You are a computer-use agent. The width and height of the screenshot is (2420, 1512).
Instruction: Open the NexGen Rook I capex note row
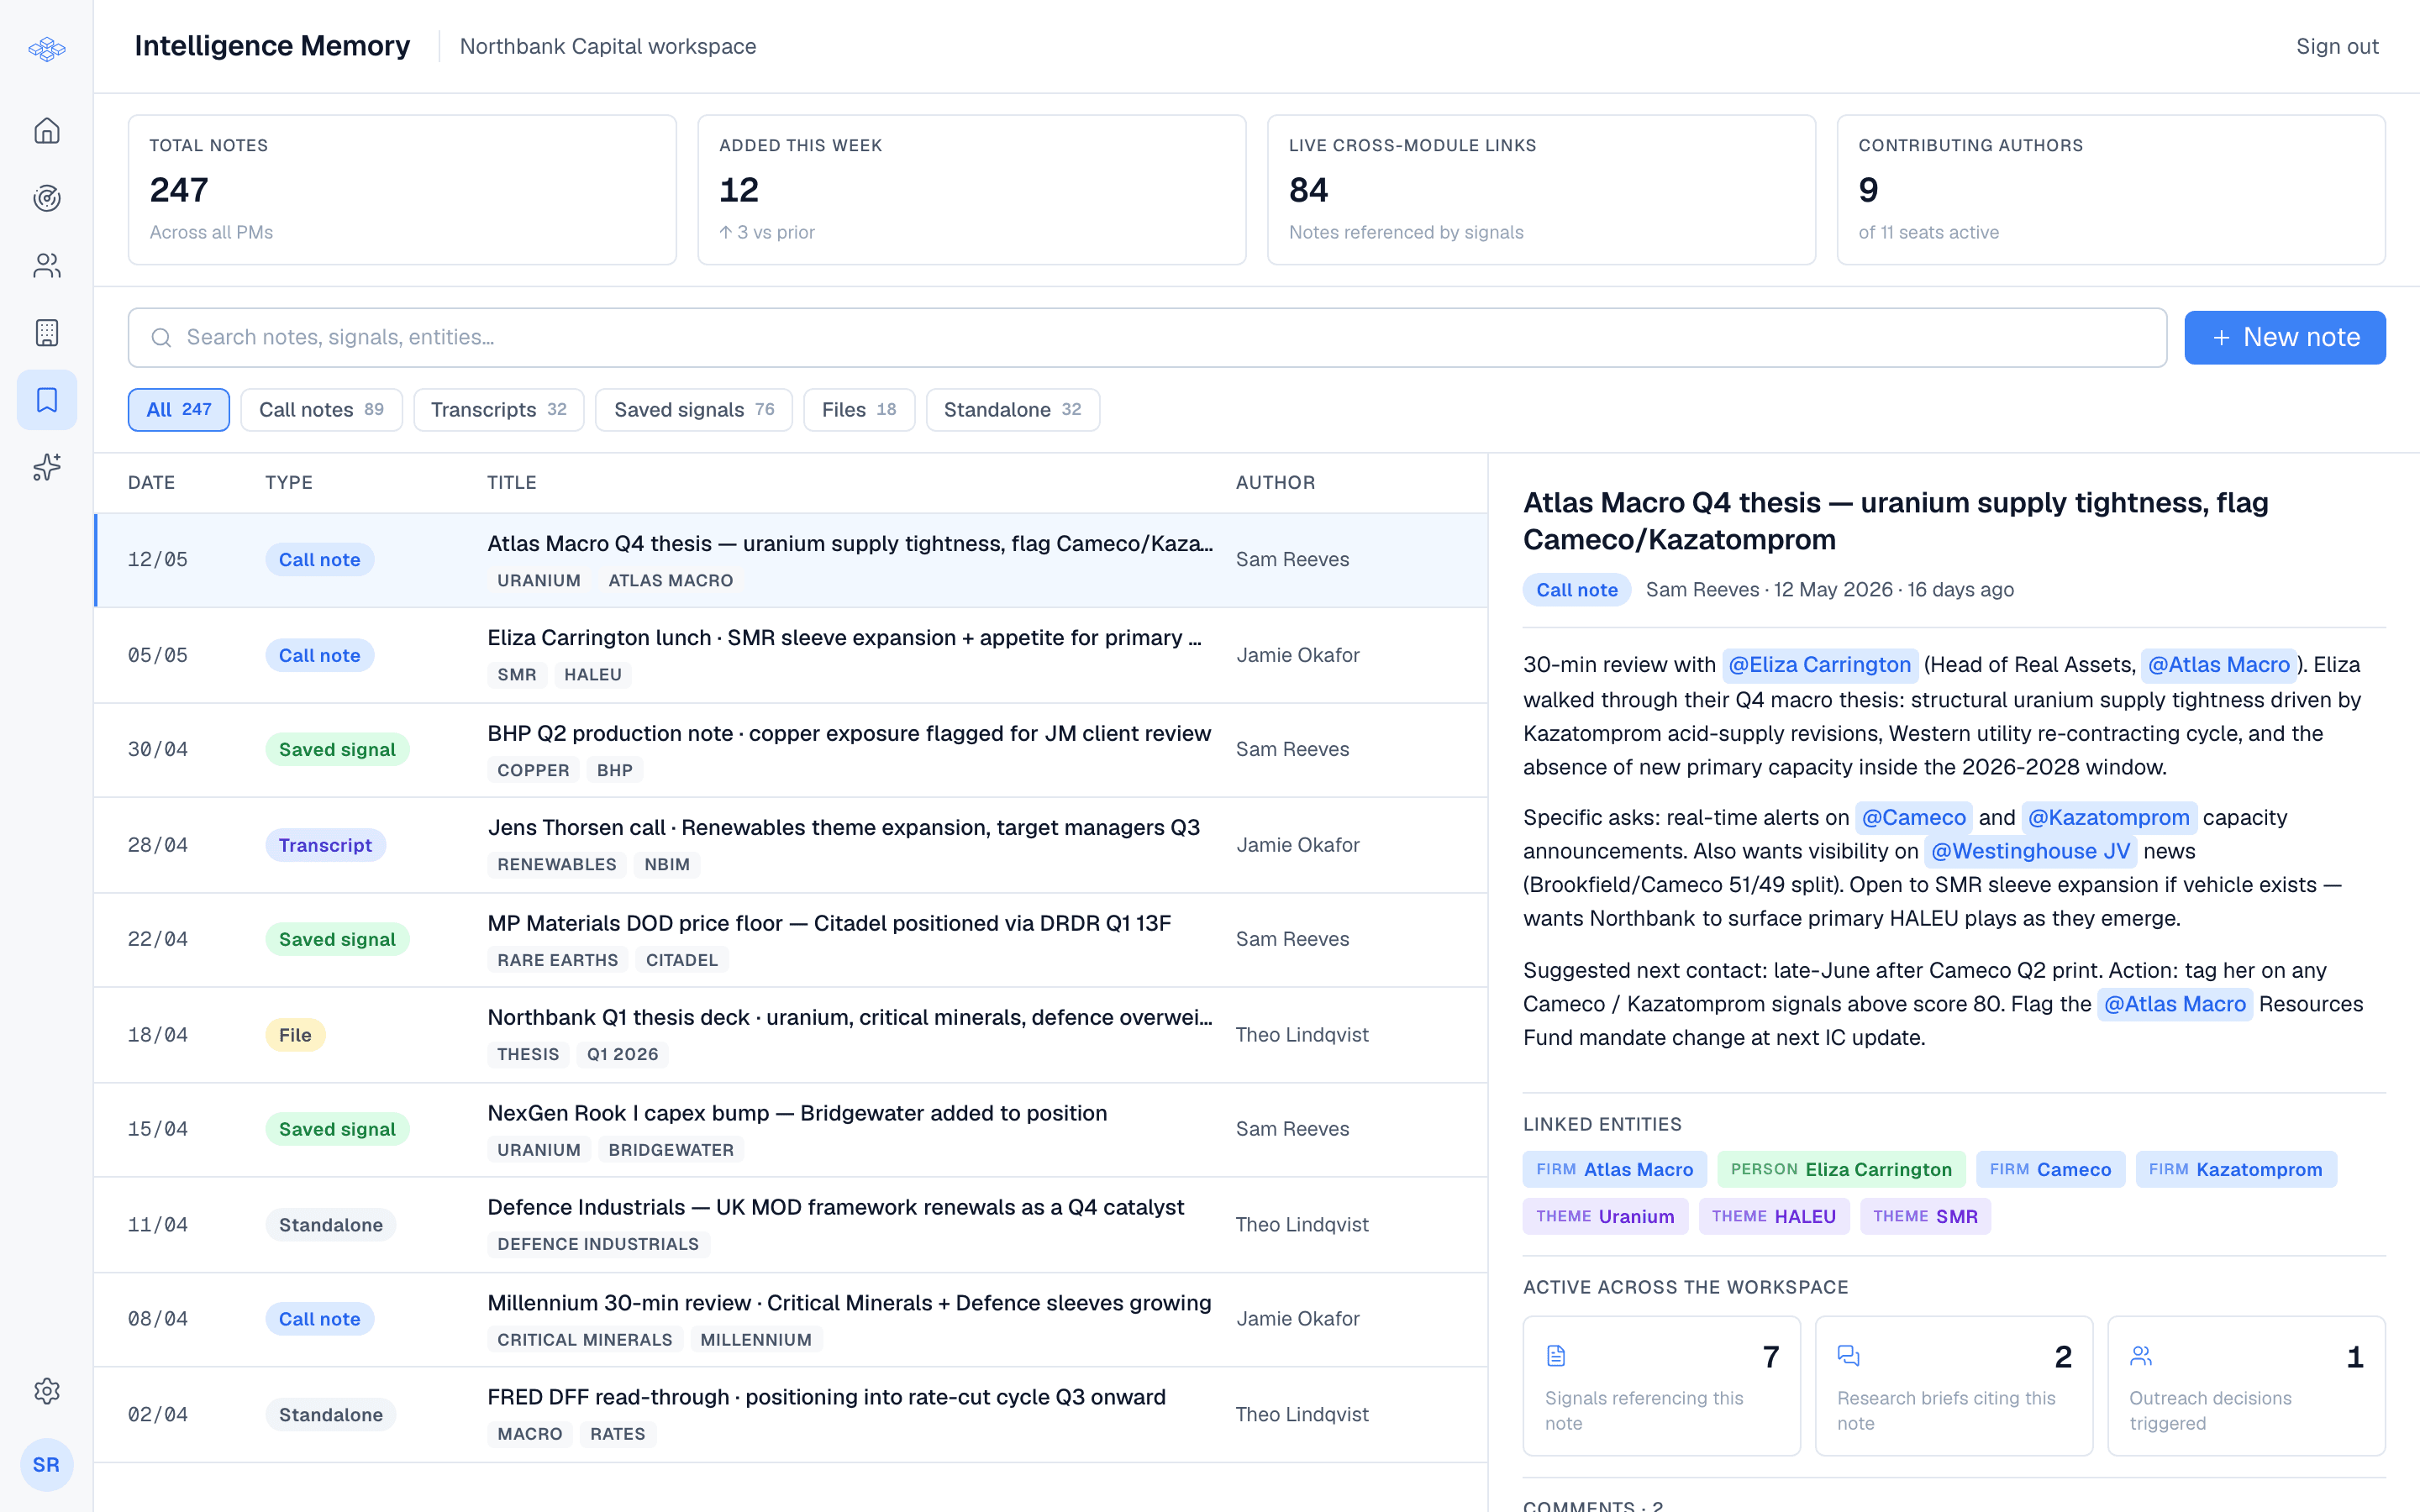[x=790, y=1130]
